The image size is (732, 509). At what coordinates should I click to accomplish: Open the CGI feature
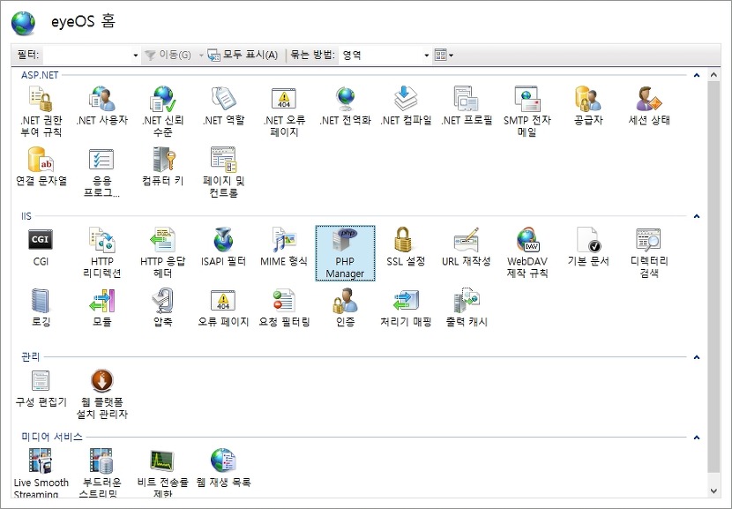click(x=41, y=248)
